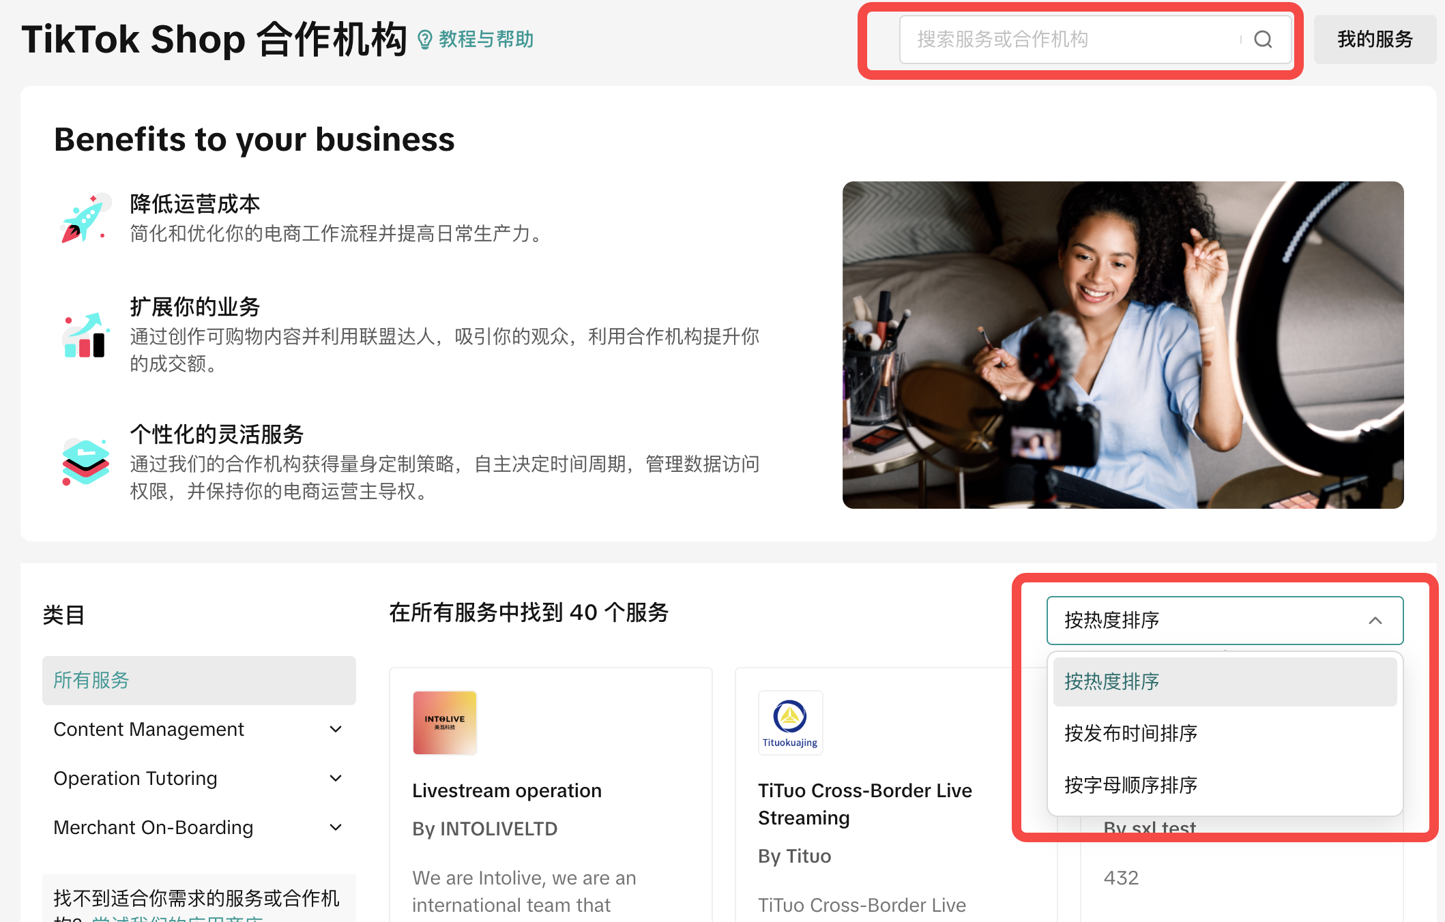Choose 按热度排序 option in list
This screenshot has height=922, width=1445.
pos(1112,682)
